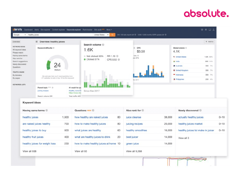Screen dimensions: 242x180
Task: Open Australia in Global volume list
Action: [179, 66]
